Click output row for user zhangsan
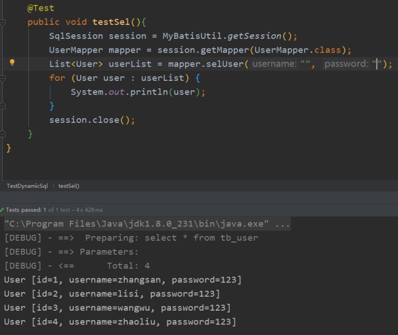This screenshot has height=335, width=398. point(123,280)
